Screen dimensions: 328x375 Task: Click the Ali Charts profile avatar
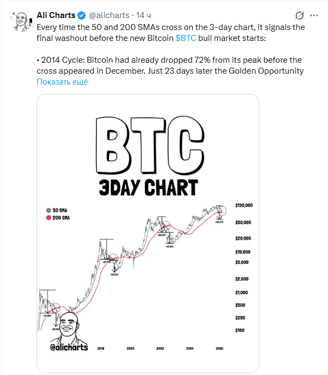pyautogui.click(x=20, y=20)
